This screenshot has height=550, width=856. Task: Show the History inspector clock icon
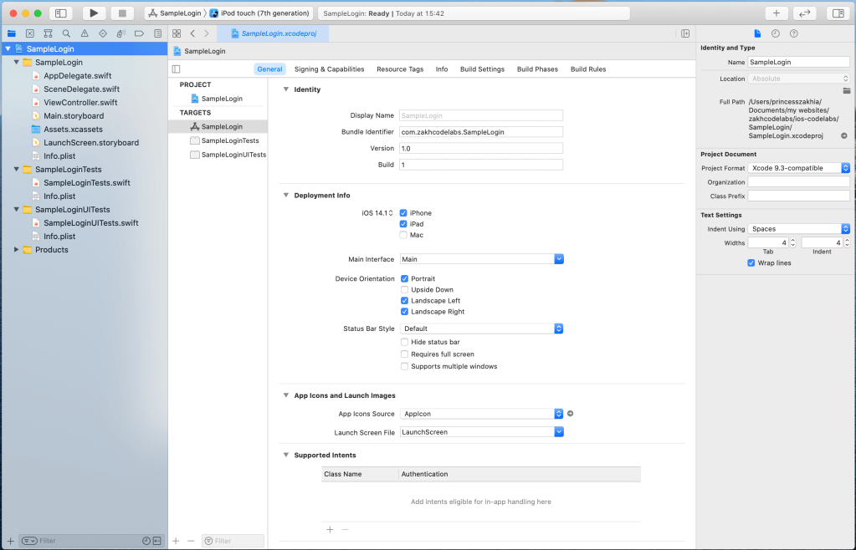pos(776,33)
